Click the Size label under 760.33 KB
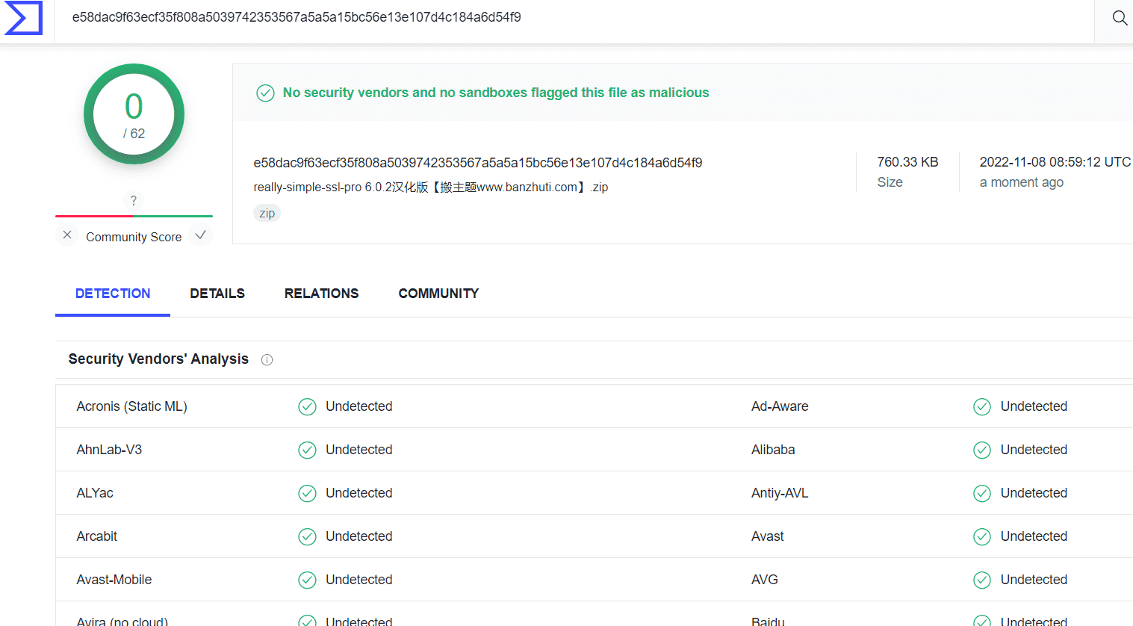This screenshot has height=626, width=1133. point(890,182)
